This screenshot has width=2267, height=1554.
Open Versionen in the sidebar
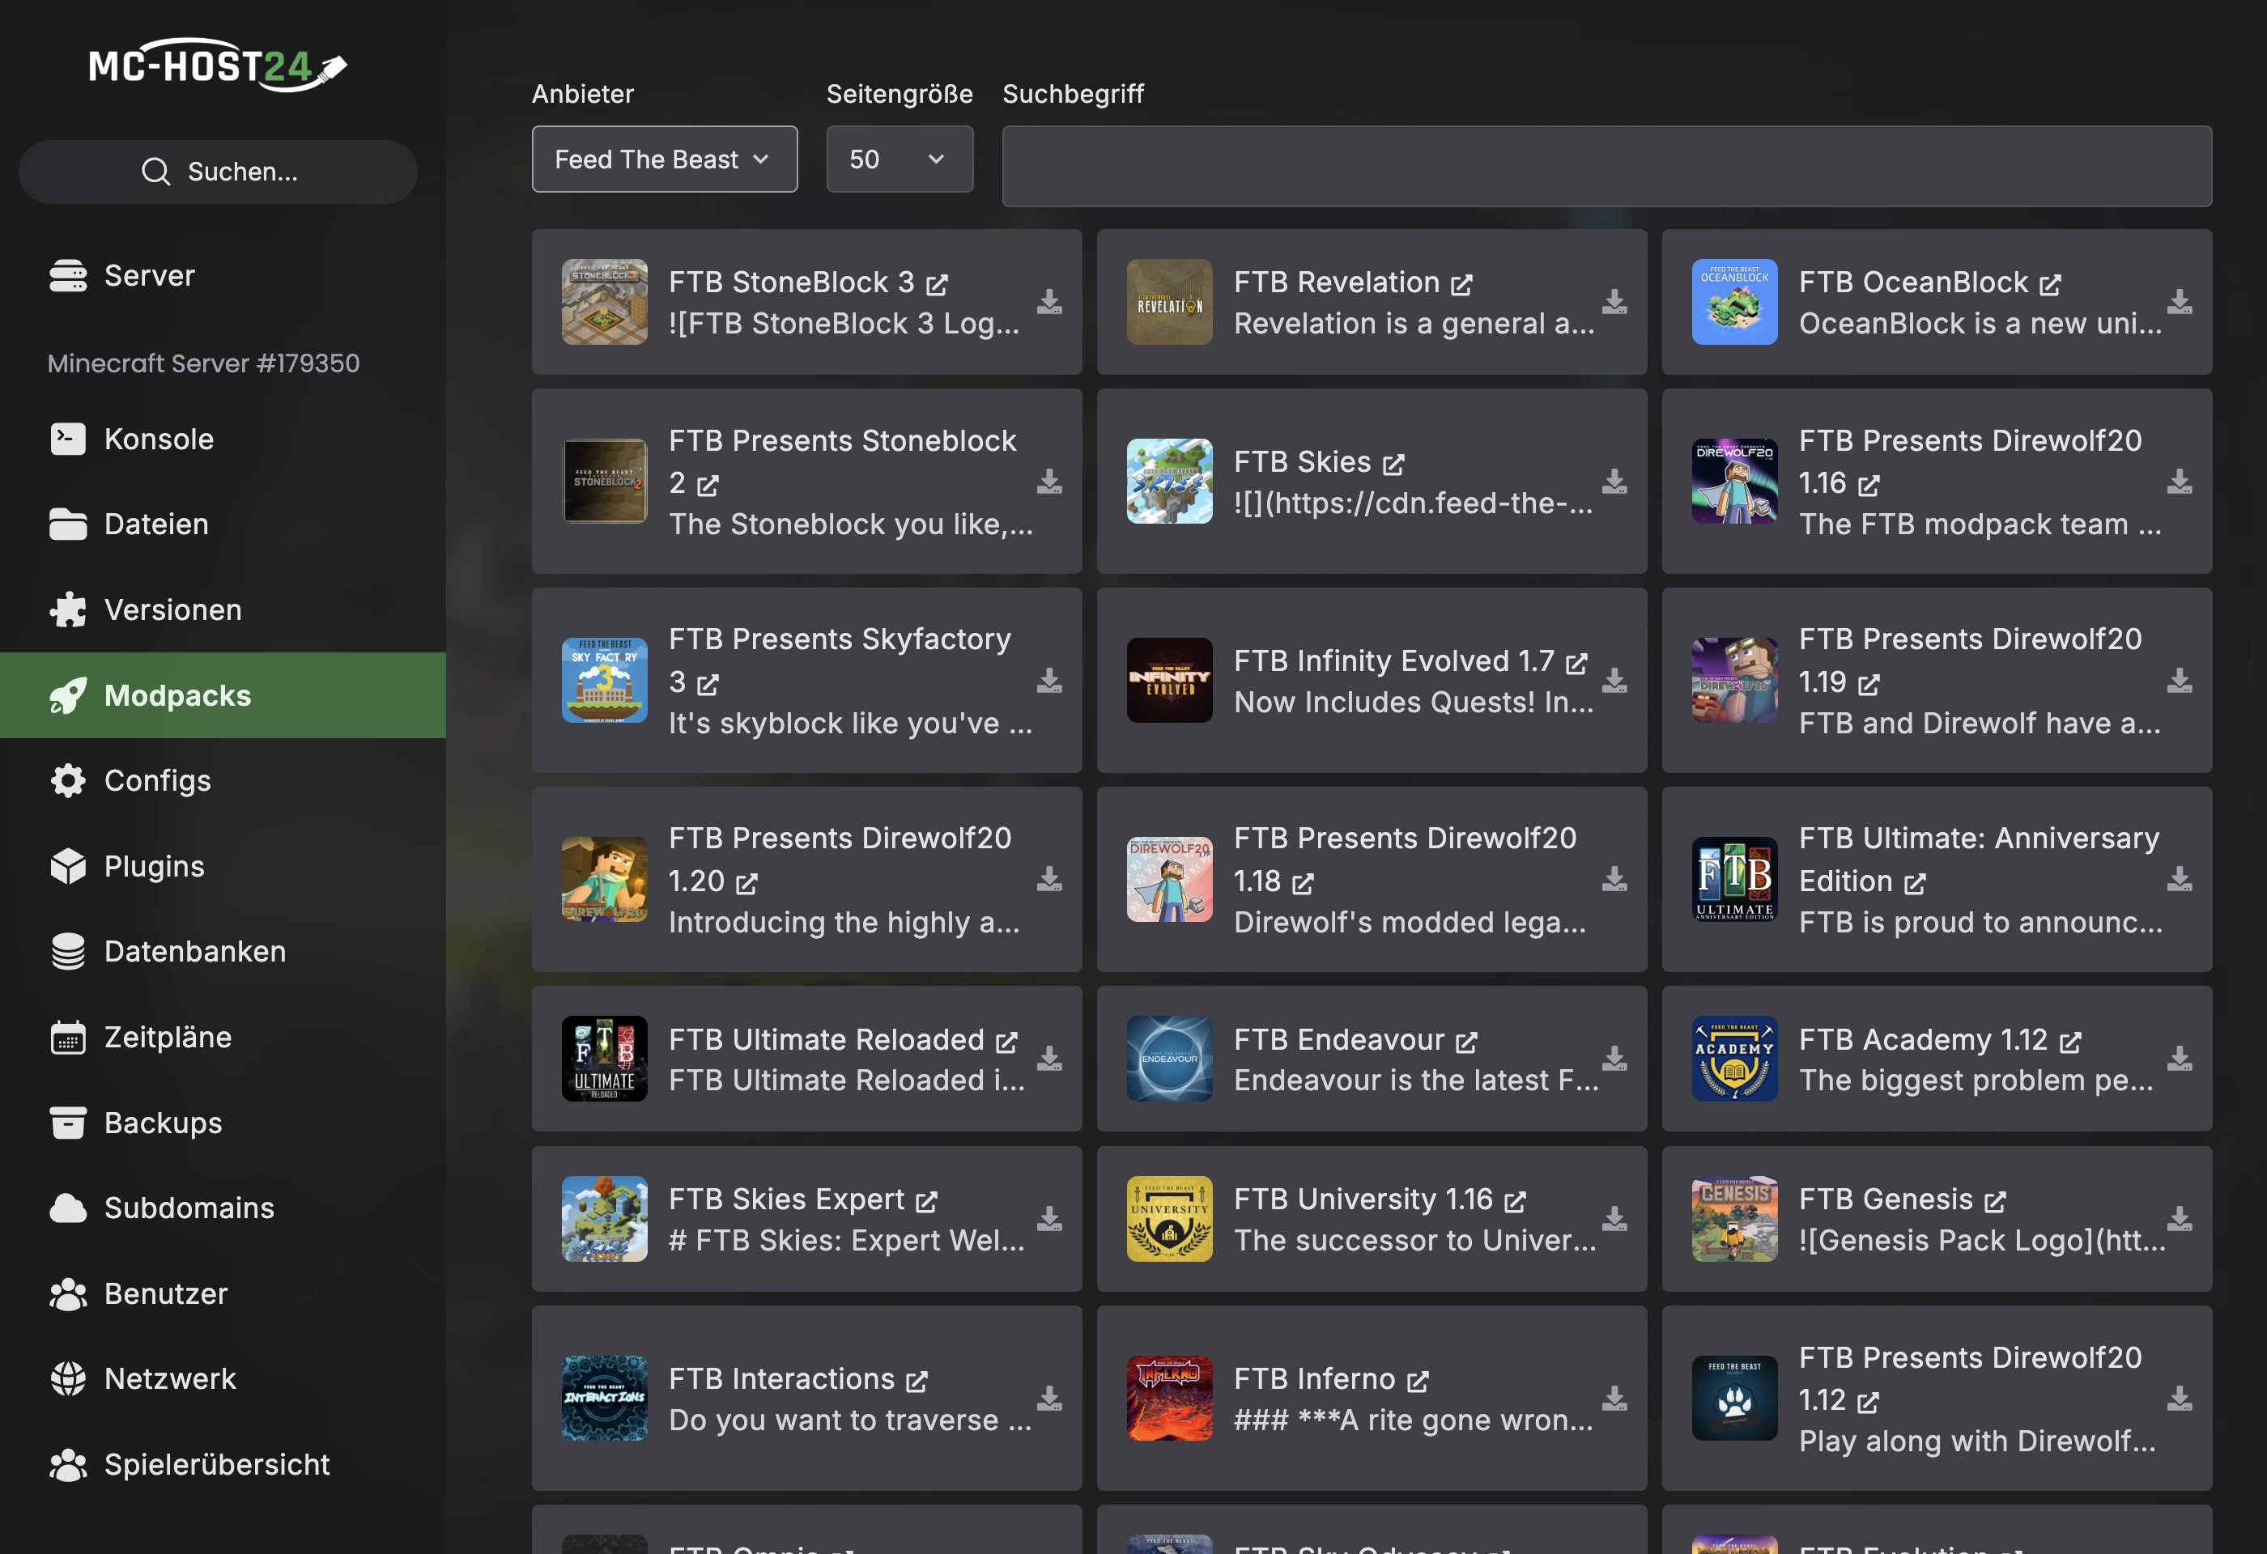point(223,609)
